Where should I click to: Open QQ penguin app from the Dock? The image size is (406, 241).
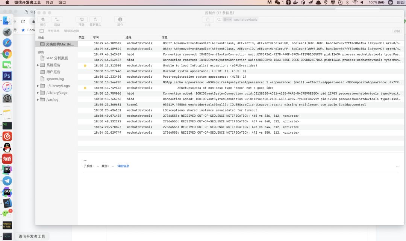(x=7, y=148)
